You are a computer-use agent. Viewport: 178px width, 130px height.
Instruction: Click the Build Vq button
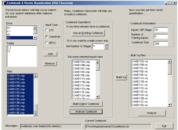[121, 77]
